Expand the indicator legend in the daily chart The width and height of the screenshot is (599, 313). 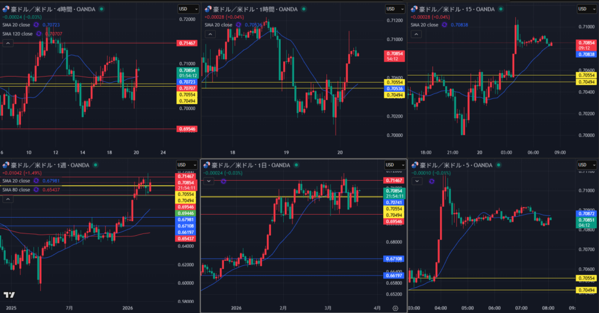(x=208, y=181)
